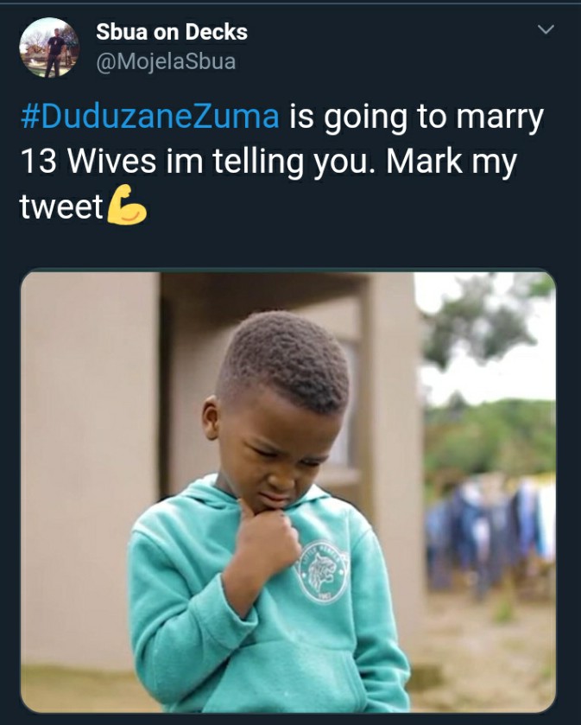The height and width of the screenshot is (725, 581).
Task: Select the word "tweet" before the emoji
Action: pos(61,207)
